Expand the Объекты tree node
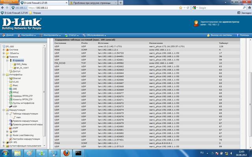The height and width of the screenshot is (157, 252). click(x=4, y=53)
